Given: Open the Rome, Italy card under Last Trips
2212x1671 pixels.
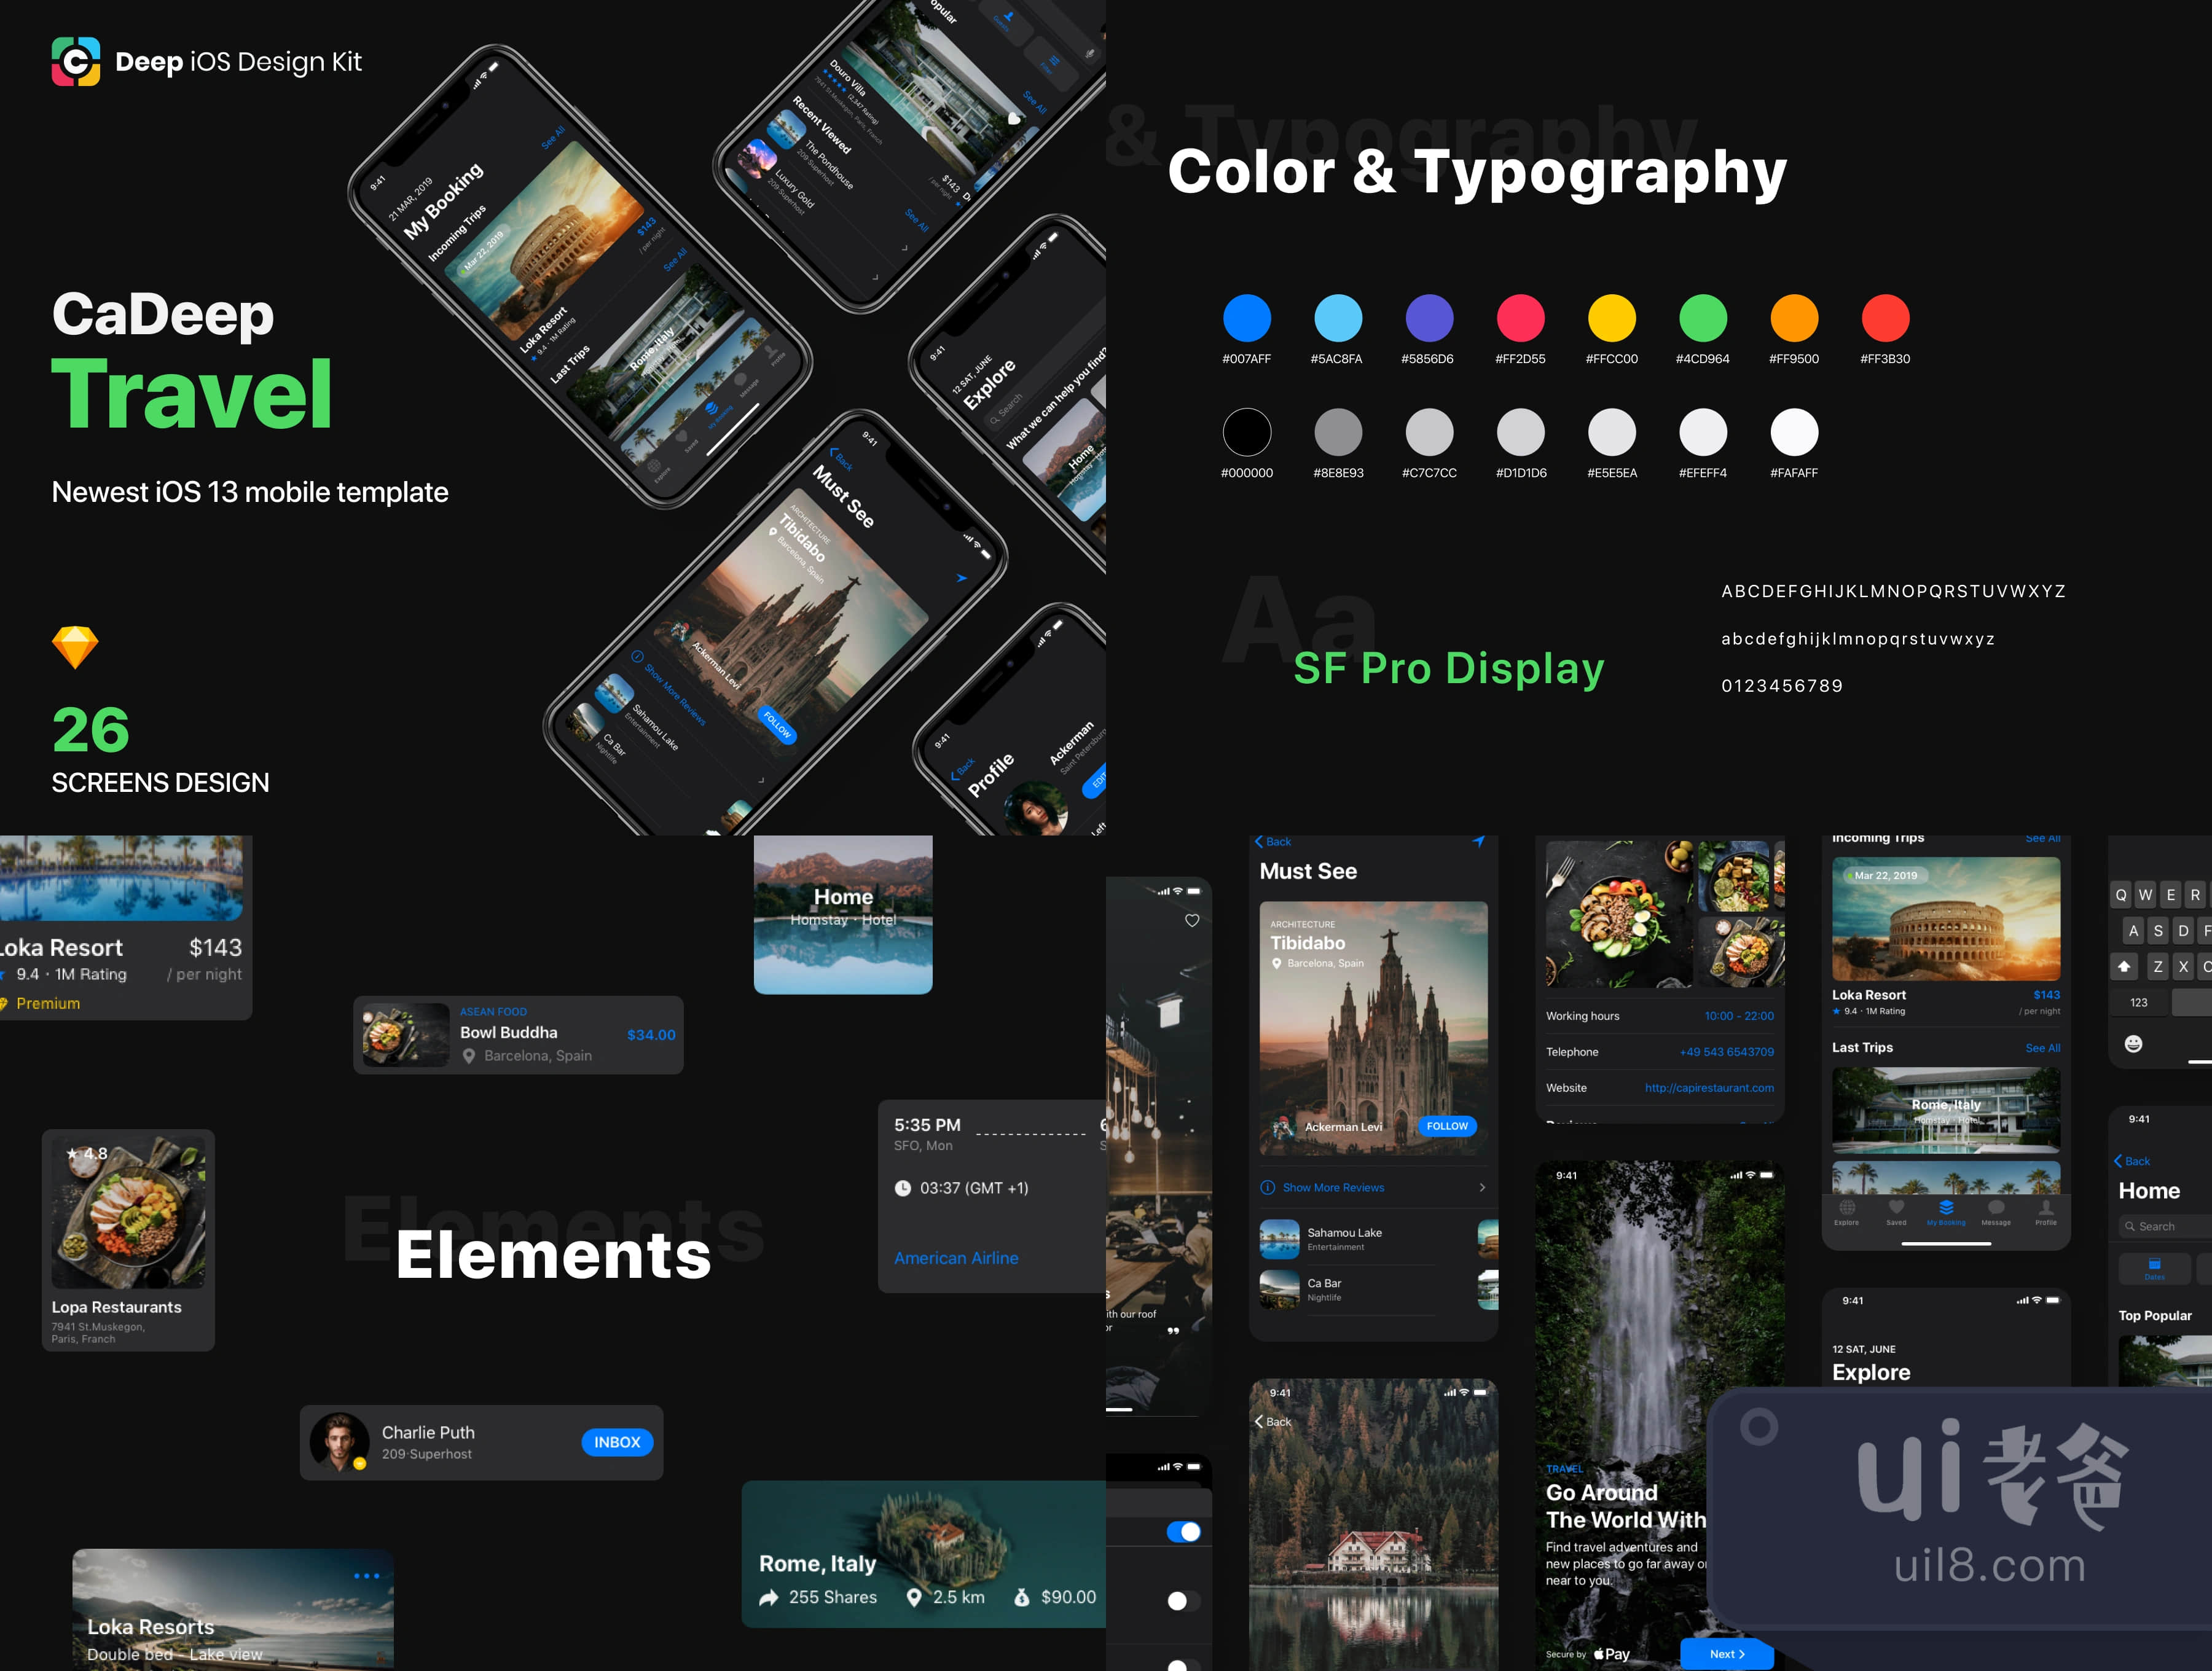Looking at the screenshot, I should [1945, 1110].
